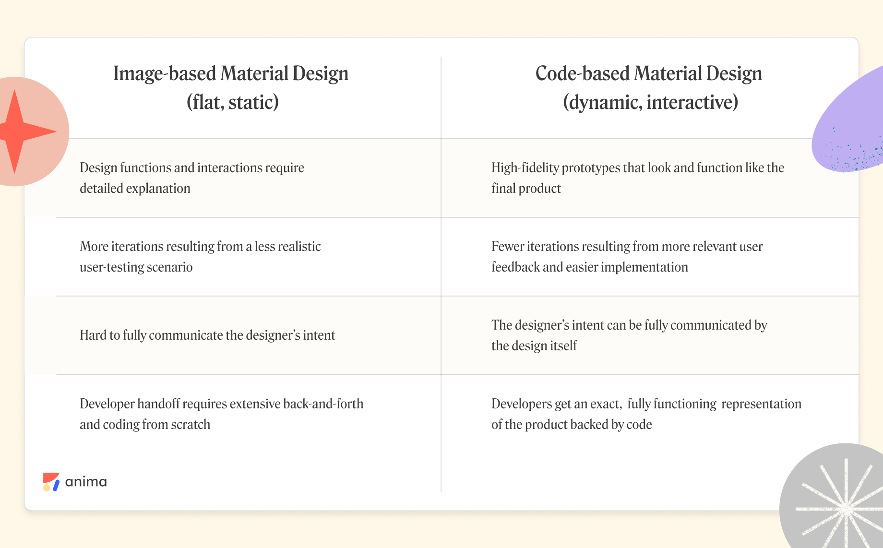Select the Code-based Material Design heading
883x548 pixels.
click(648, 73)
